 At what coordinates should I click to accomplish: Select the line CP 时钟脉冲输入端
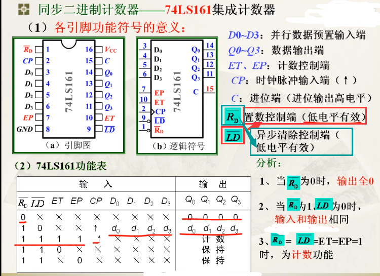(294, 80)
